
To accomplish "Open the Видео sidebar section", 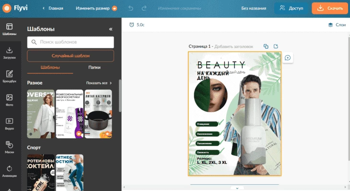I will [10, 124].
